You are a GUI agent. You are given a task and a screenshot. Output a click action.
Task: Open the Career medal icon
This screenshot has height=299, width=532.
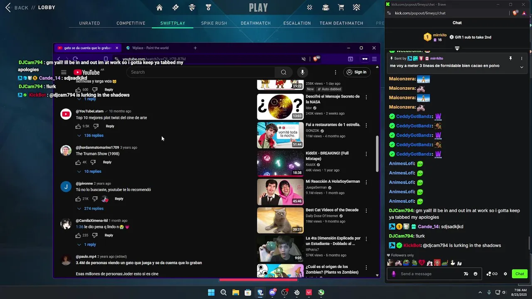coord(208,7)
